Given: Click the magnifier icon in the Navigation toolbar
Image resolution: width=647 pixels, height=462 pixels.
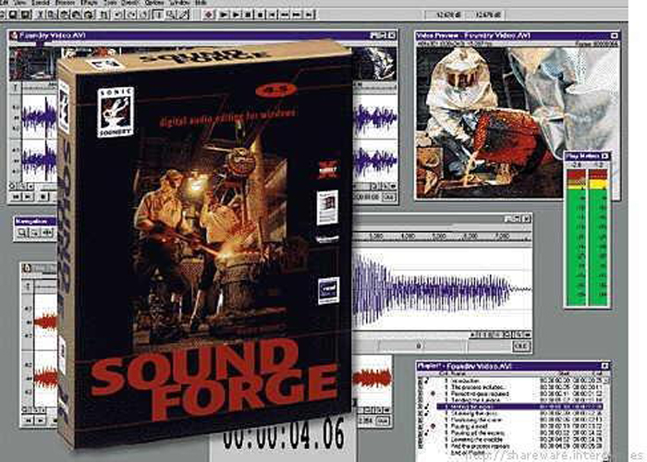Looking at the screenshot, I should pos(20,233).
